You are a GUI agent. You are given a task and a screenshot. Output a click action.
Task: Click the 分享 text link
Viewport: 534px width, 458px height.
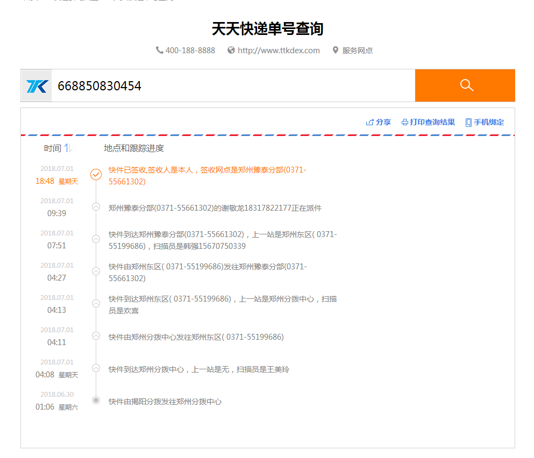(383, 122)
